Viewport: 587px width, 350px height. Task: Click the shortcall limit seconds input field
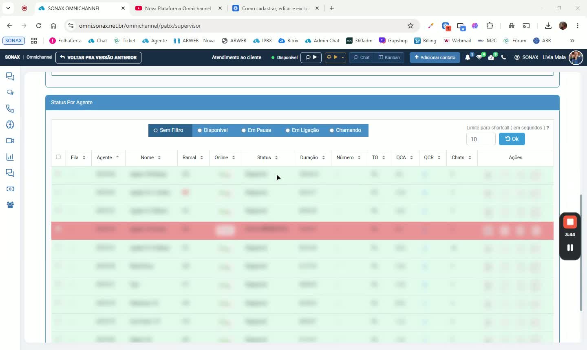pos(481,139)
